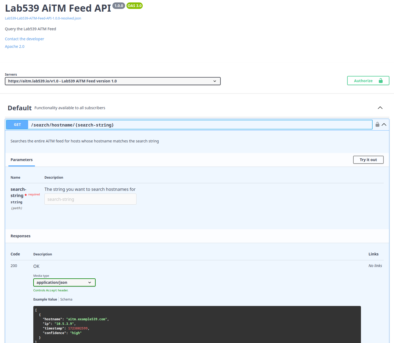Select the Parameters tab
This screenshot has height=343, width=394.
point(22,160)
